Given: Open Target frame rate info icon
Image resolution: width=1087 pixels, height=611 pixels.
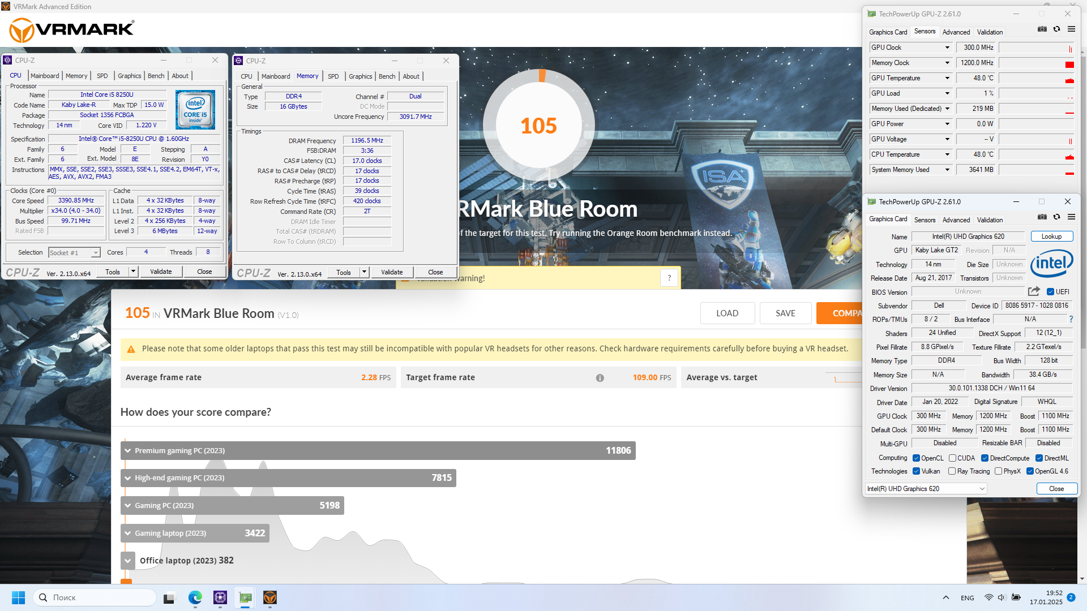Looking at the screenshot, I should pos(600,378).
